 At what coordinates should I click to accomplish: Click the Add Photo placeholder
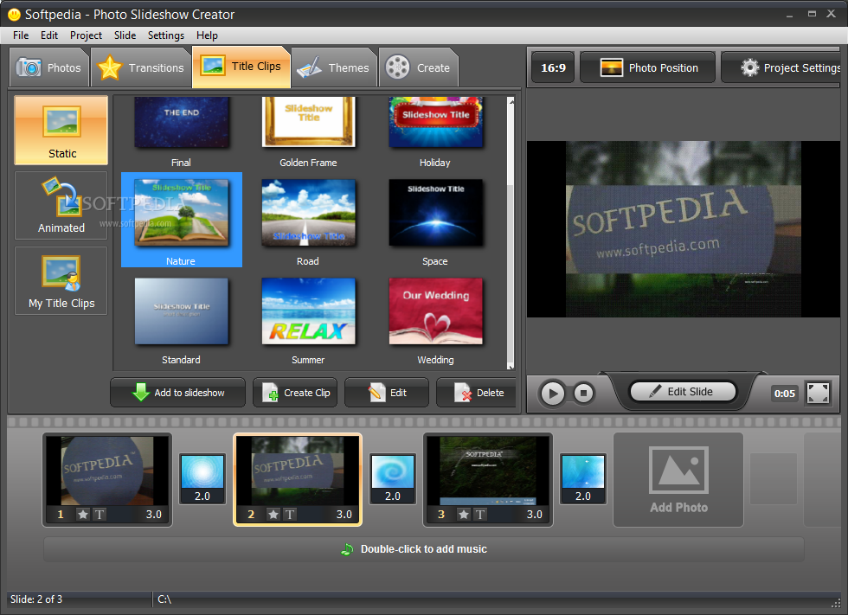678,479
